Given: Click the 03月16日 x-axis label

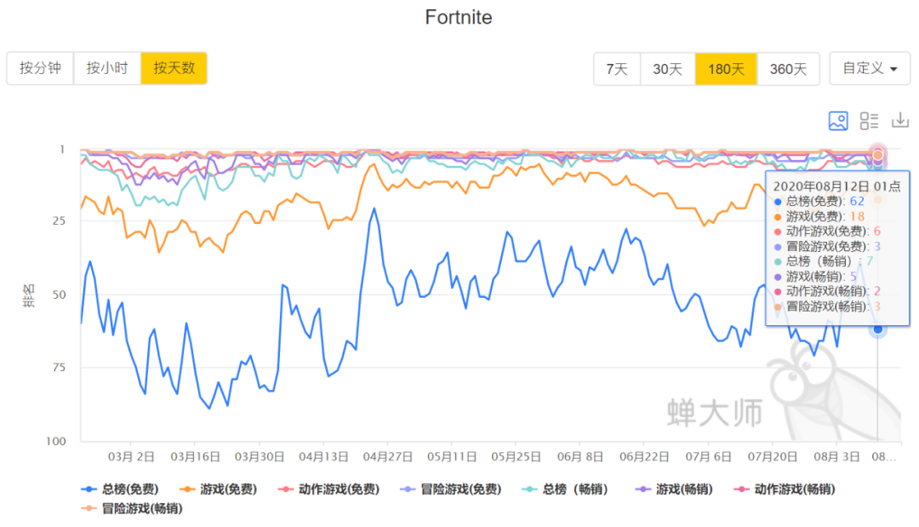Looking at the screenshot, I should 195,456.
